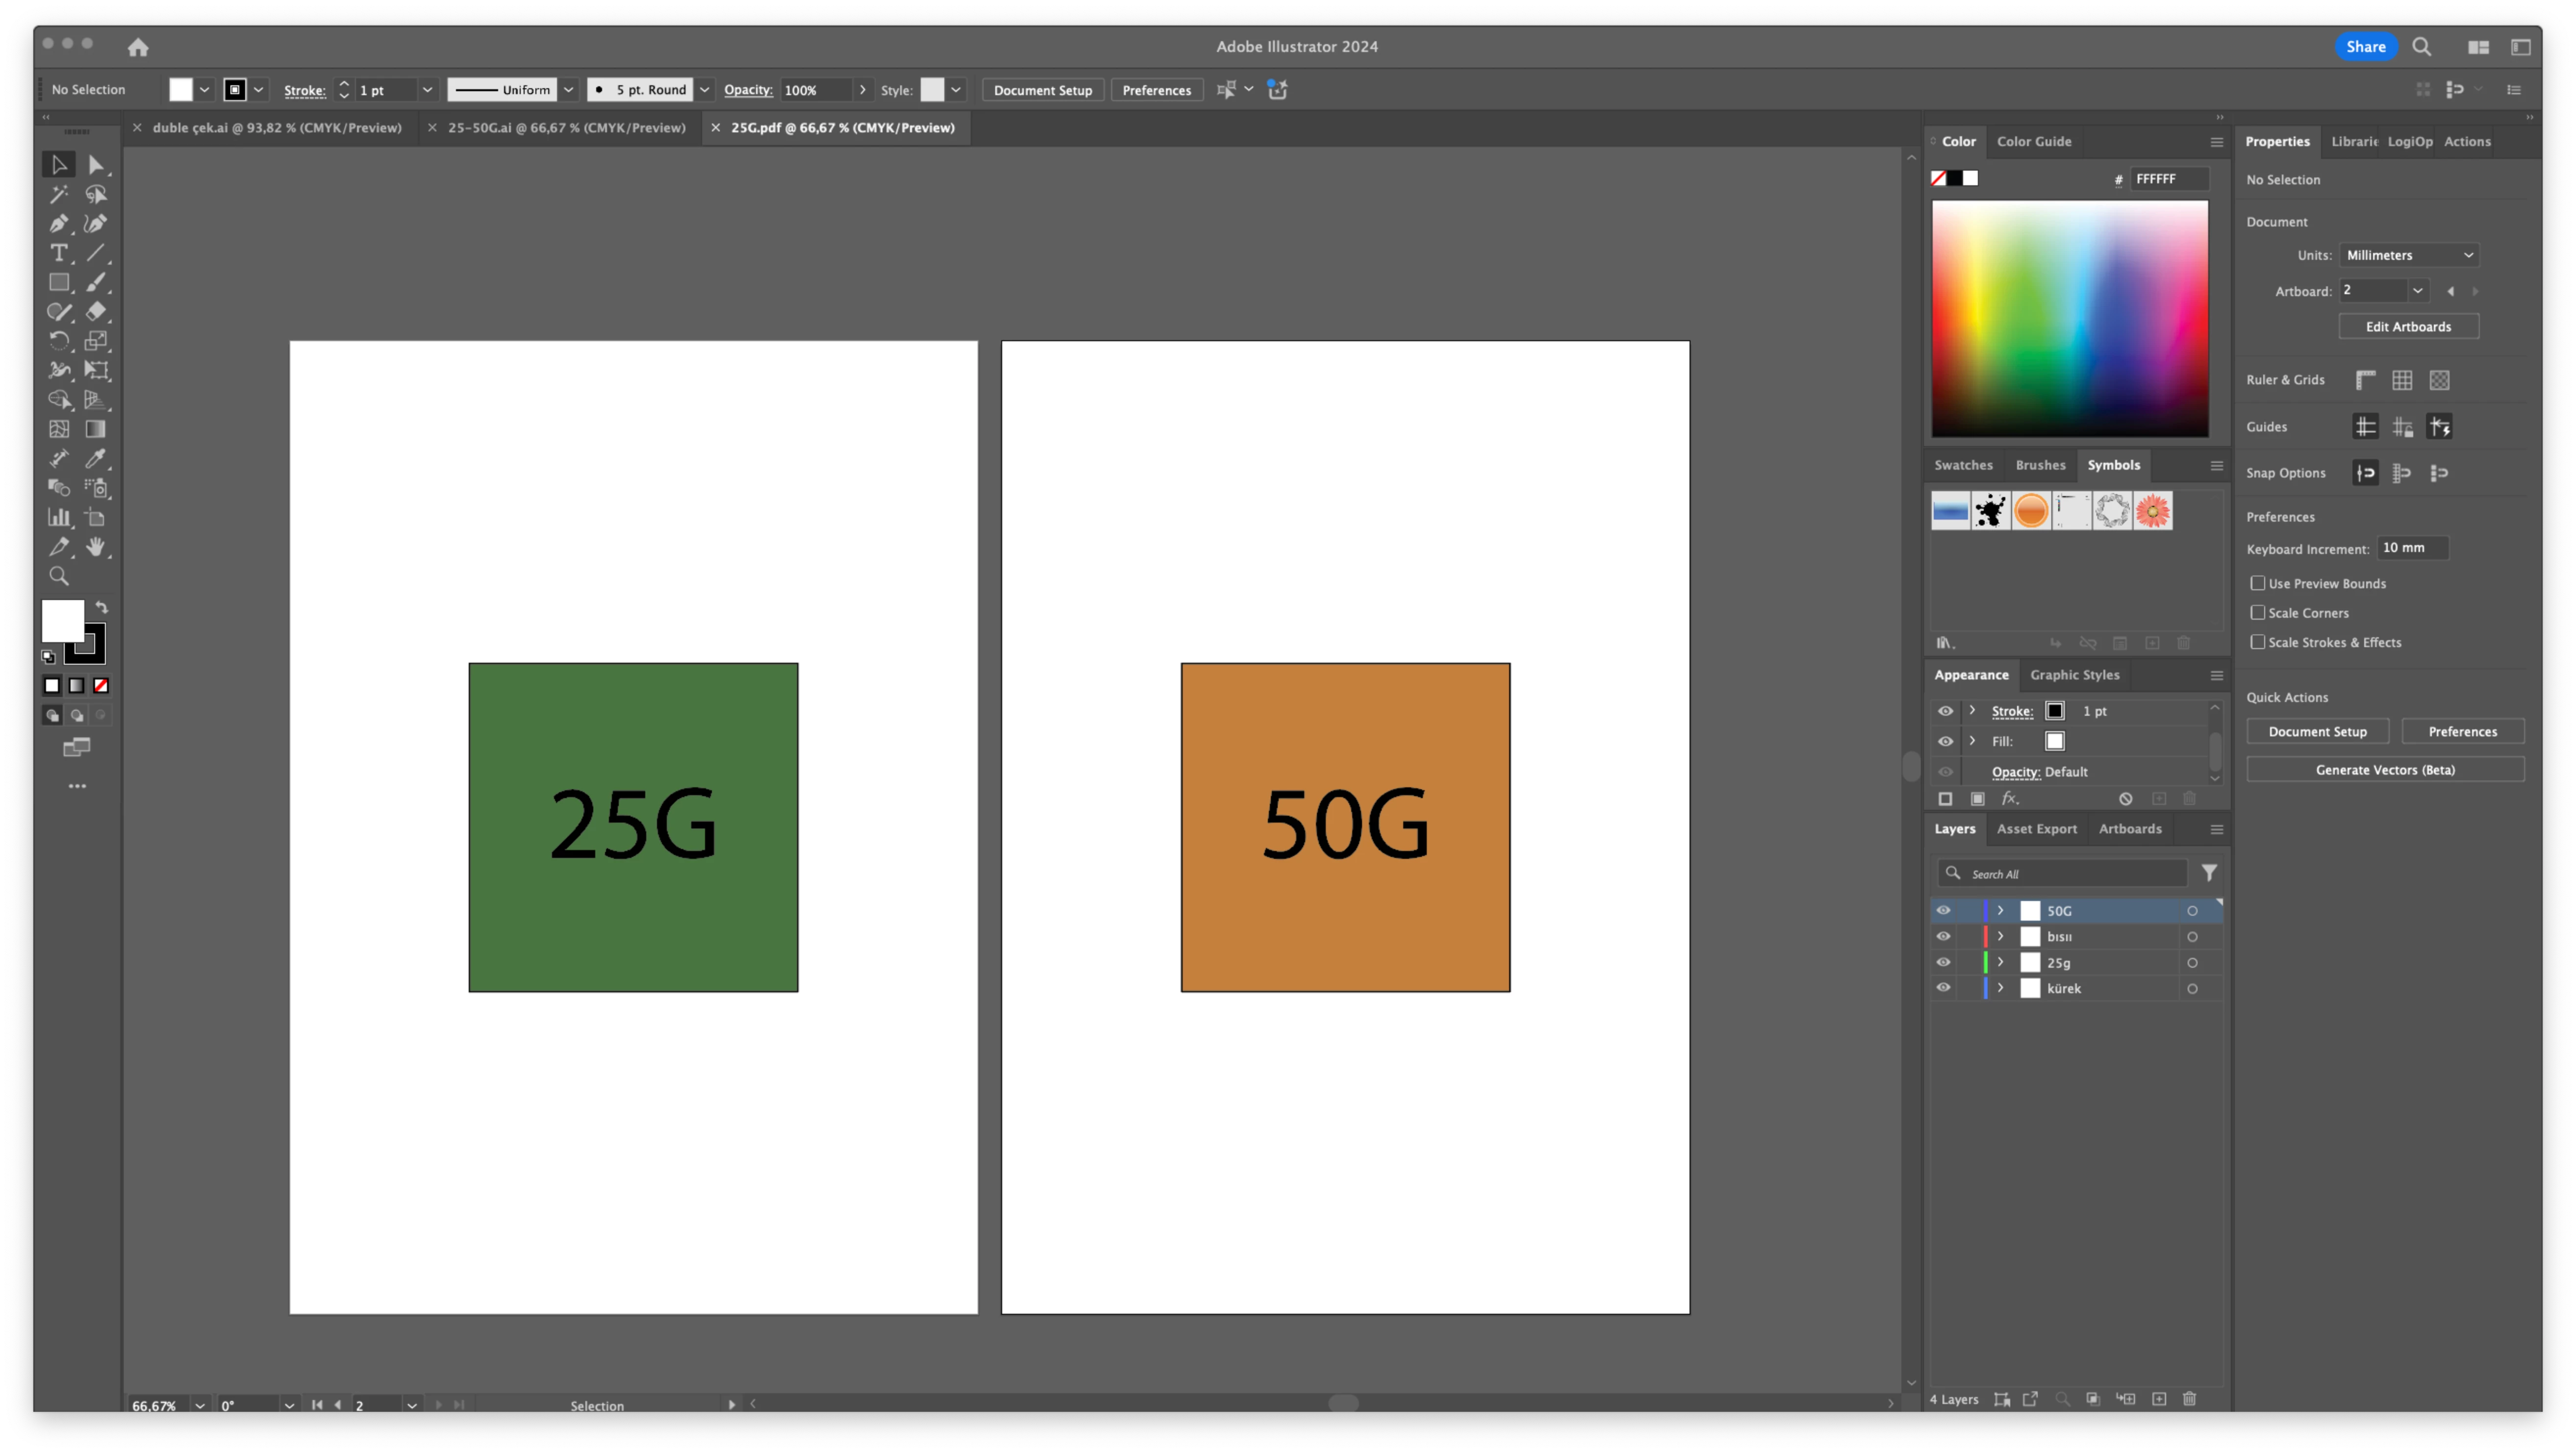Select the Eyedropper tool
The height and width of the screenshot is (1453, 2576).
tap(96, 459)
